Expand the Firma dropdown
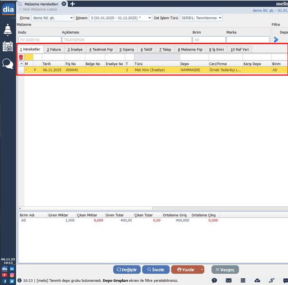Image resolution: width=288 pixels, height=285 pixels. click(71, 18)
